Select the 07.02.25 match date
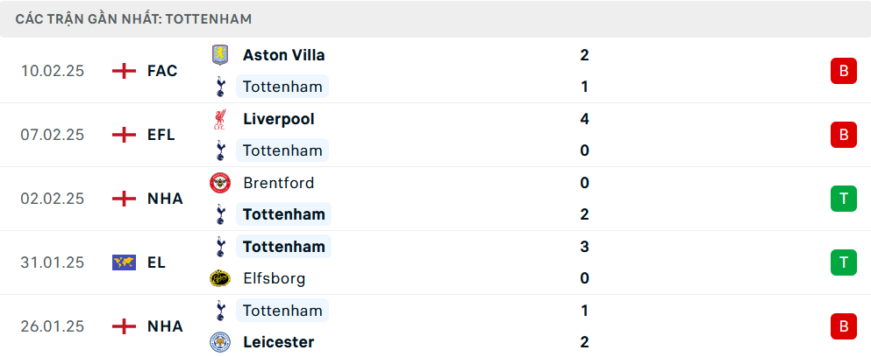The width and height of the screenshot is (871, 357). [x=53, y=135]
